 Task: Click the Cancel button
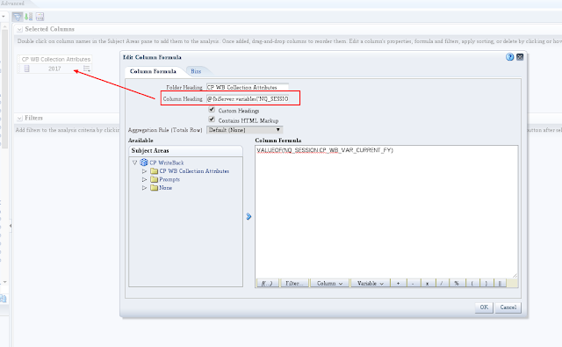tap(508, 307)
